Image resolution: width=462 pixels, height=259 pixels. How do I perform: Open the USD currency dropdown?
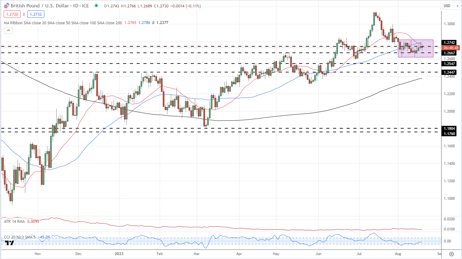pyautogui.click(x=451, y=6)
